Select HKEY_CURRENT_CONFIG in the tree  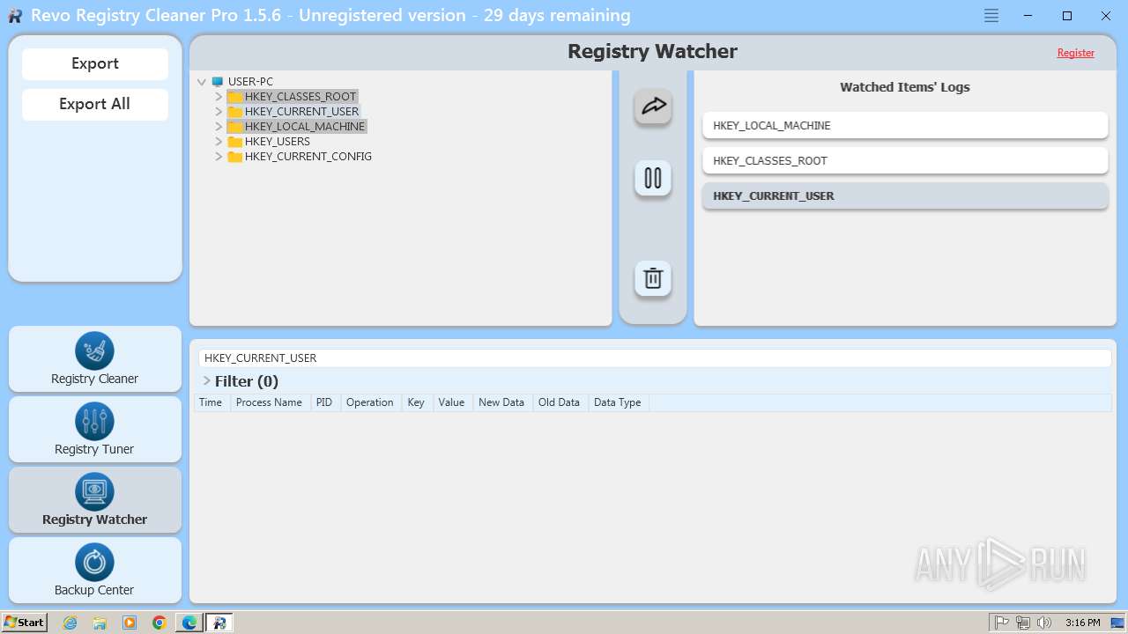click(x=308, y=157)
